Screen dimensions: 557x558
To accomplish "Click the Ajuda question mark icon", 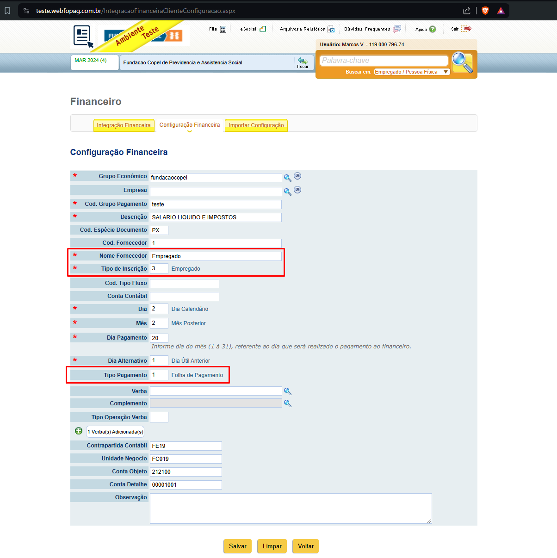I will pos(433,29).
